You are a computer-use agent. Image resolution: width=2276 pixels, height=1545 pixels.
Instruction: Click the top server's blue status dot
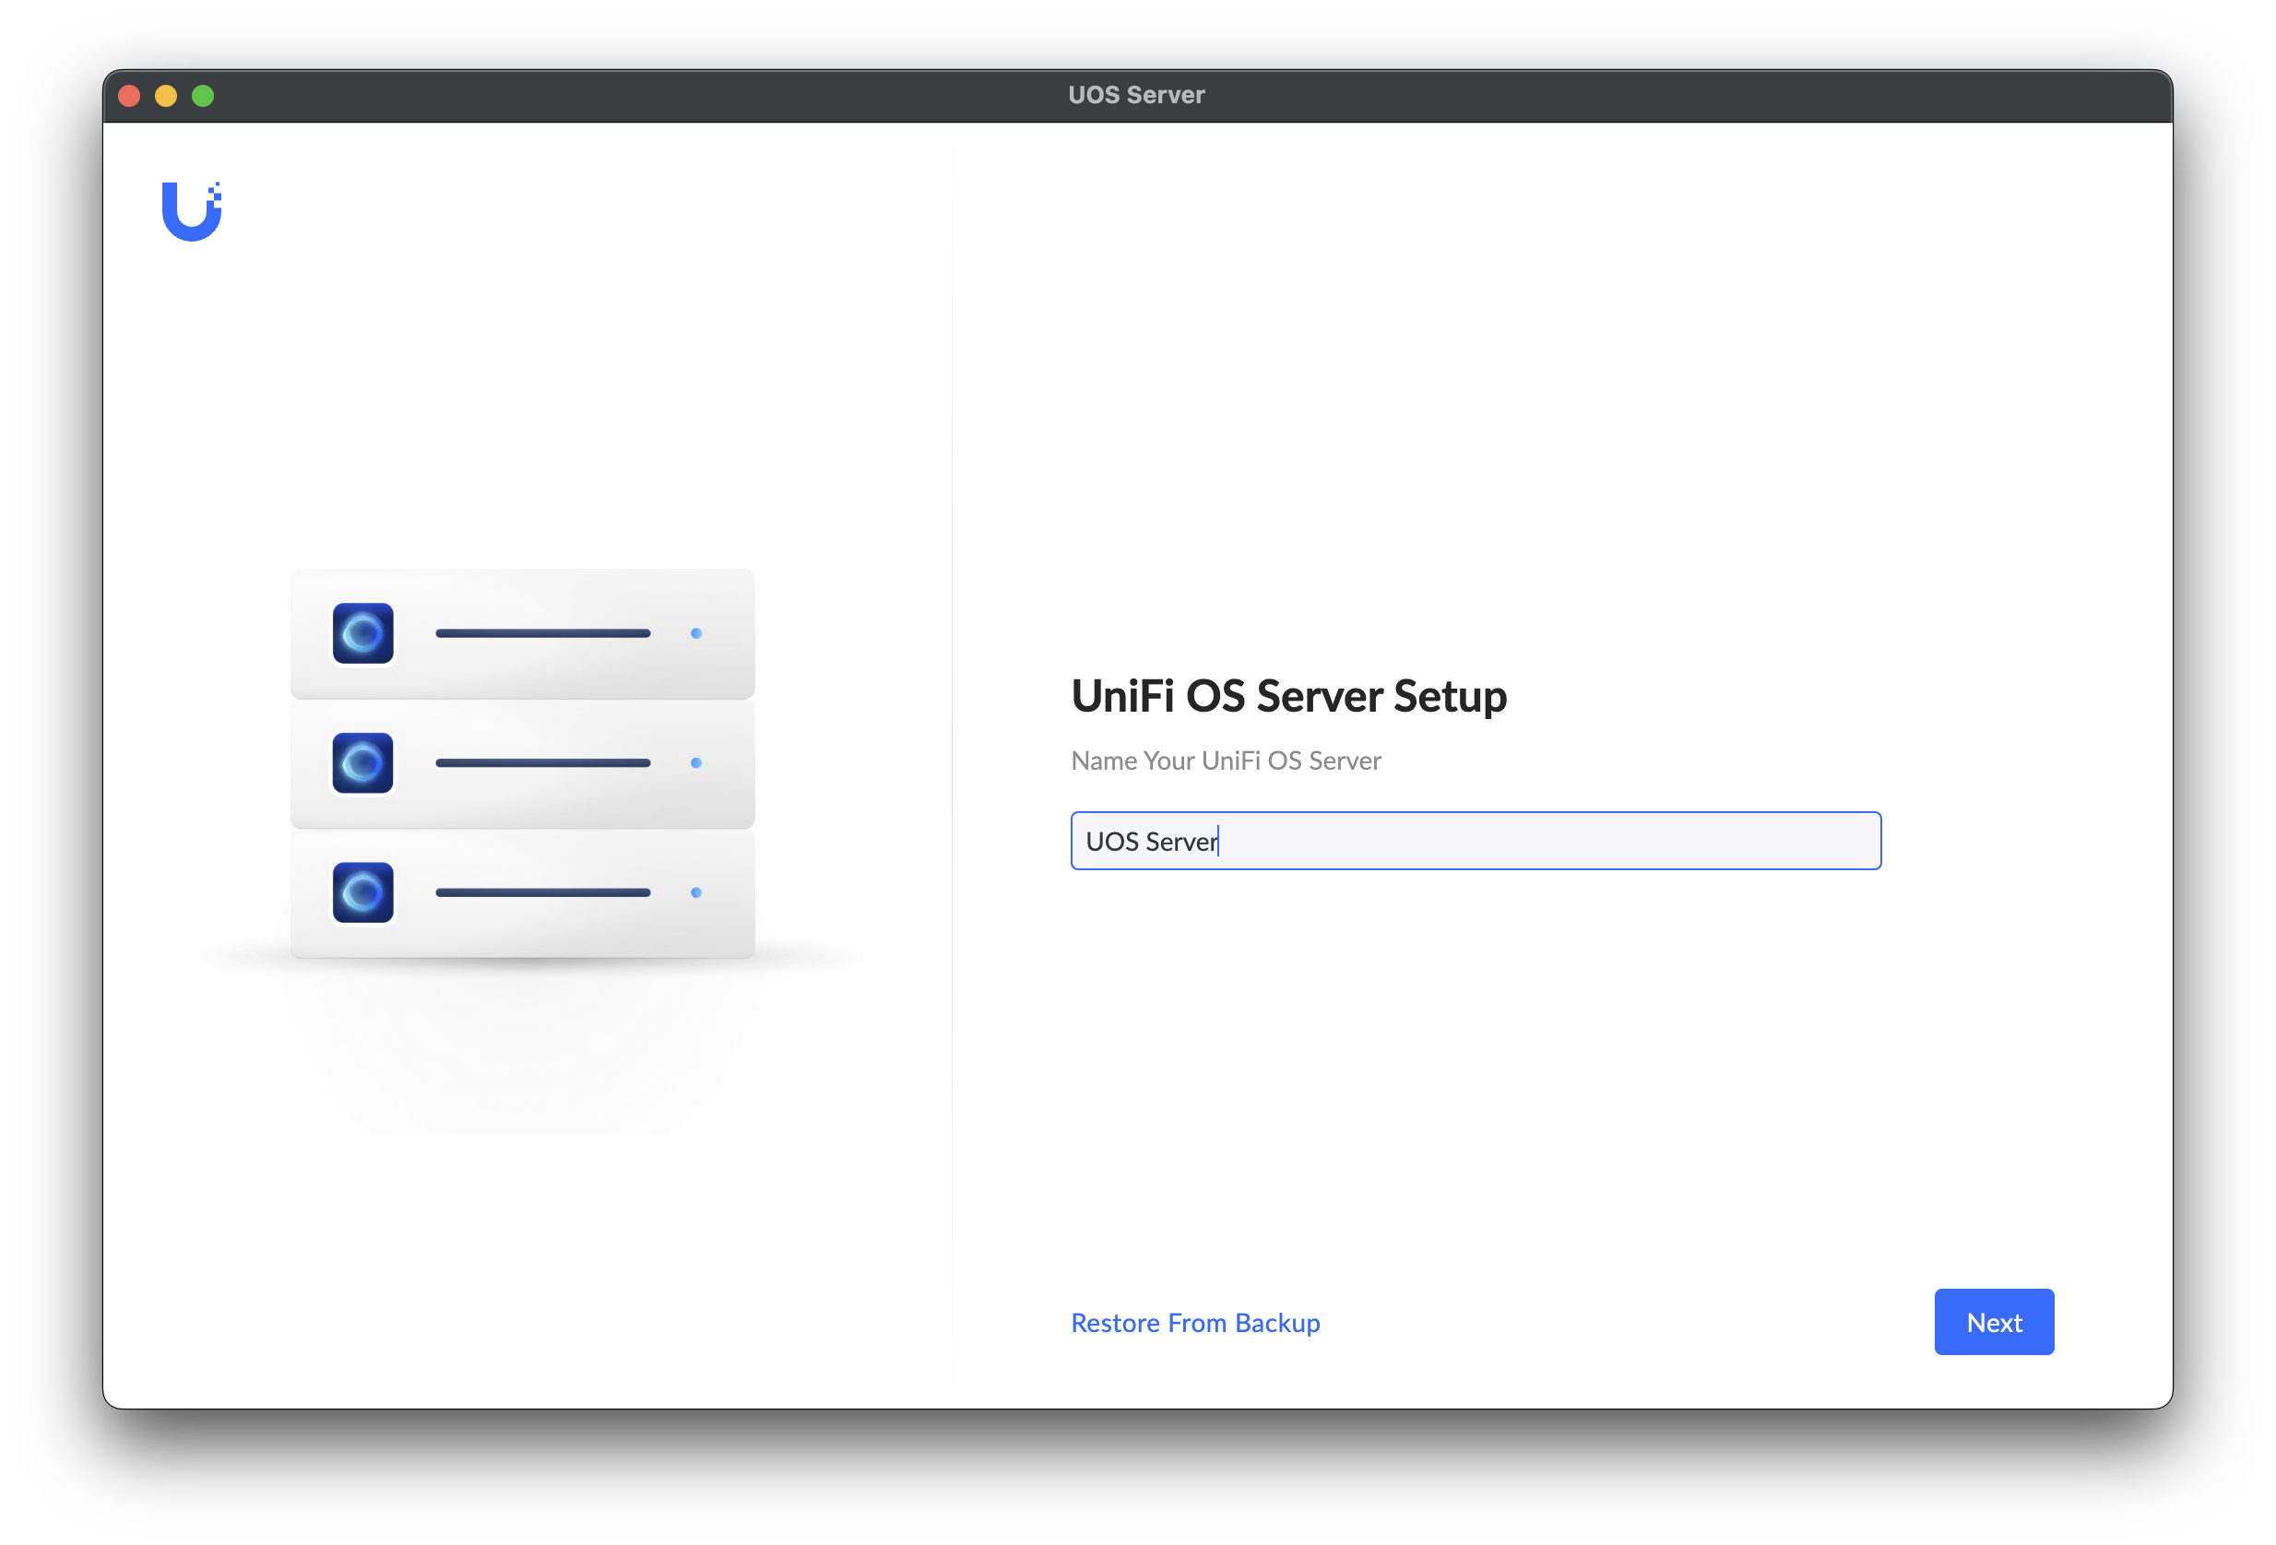click(696, 633)
